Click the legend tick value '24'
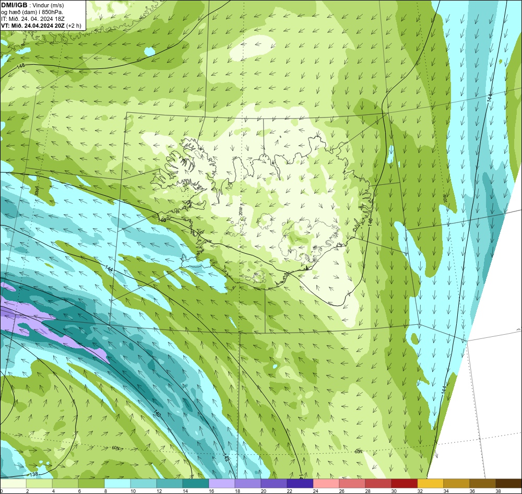 pos(315,491)
